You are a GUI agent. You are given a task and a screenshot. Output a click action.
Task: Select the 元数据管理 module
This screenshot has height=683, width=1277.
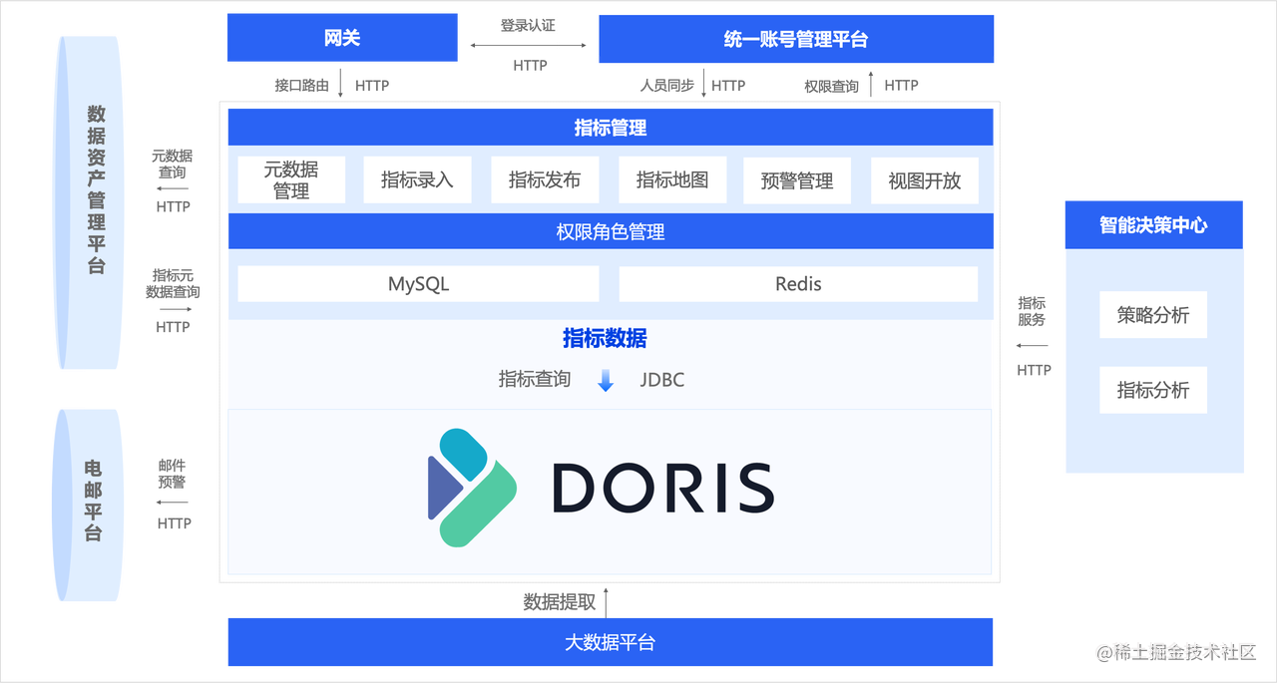coord(291,179)
